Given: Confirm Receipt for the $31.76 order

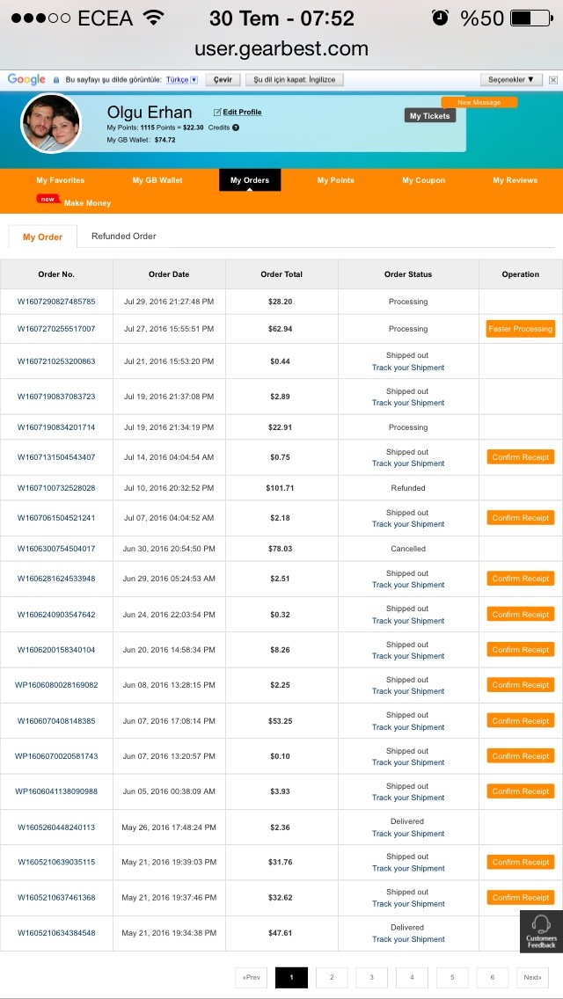Looking at the screenshot, I should [x=520, y=862].
